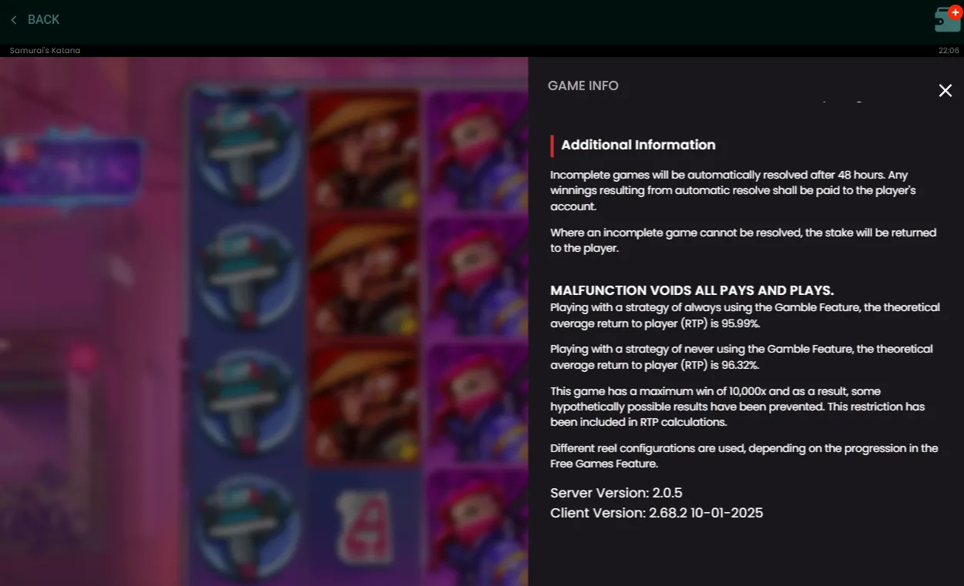Select the Additional Information heading
Image resolution: width=964 pixels, height=586 pixels.
coord(638,145)
